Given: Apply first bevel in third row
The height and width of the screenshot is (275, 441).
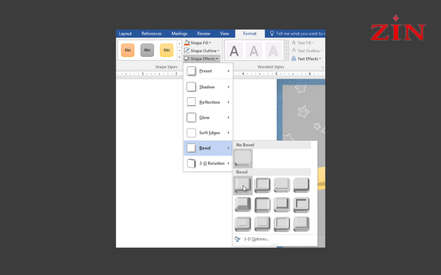Looking at the screenshot, I should pyautogui.click(x=243, y=224).
